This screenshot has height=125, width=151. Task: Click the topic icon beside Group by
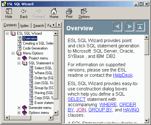click(x=31, y=88)
